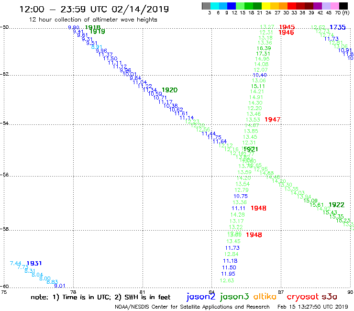Image resolution: width=354 pixels, height=311 pixels.
Task: Click the wave height value 15.11
Action: point(258,86)
